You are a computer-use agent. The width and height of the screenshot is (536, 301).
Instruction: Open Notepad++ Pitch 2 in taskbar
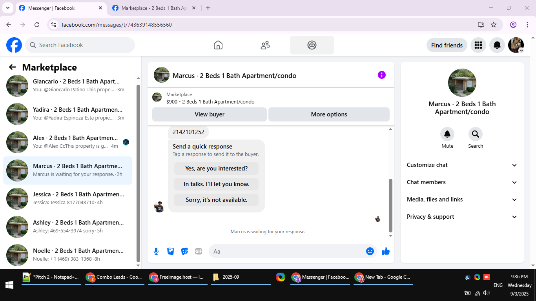pyautogui.click(x=51, y=277)
